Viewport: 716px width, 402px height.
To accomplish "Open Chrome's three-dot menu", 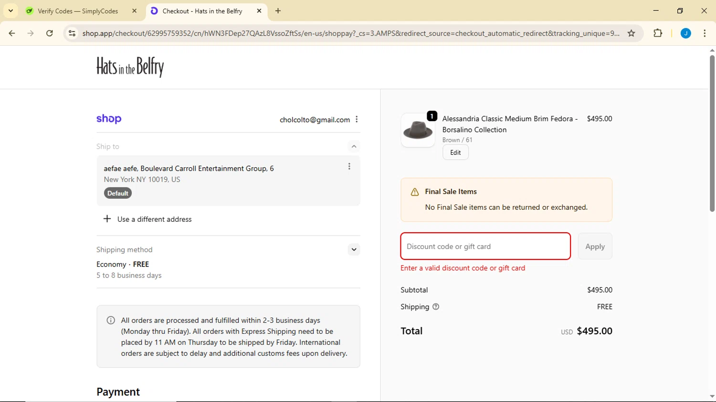I will [x=705, y=33].
